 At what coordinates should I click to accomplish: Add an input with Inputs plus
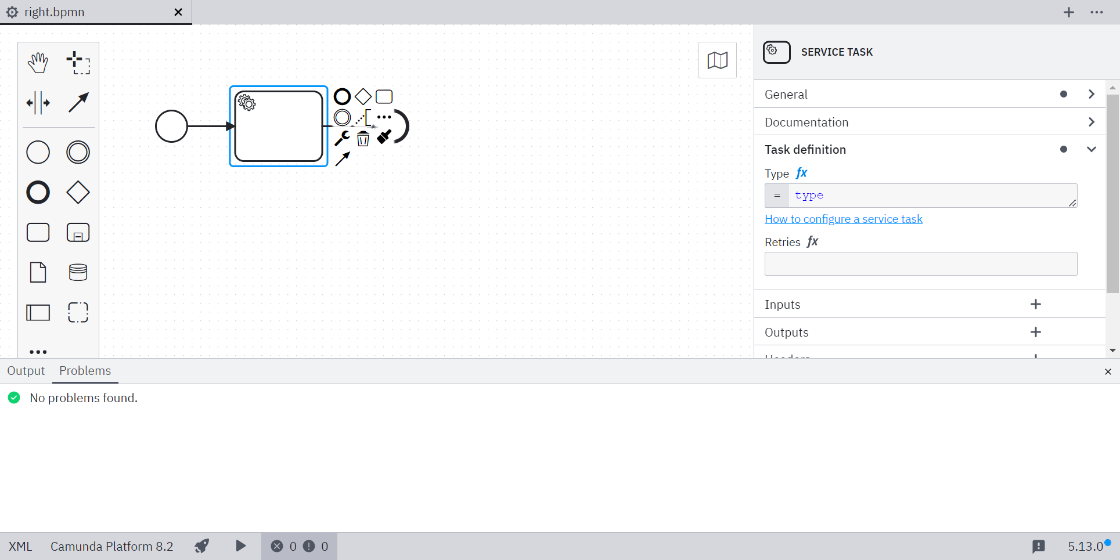[1036, 304]
